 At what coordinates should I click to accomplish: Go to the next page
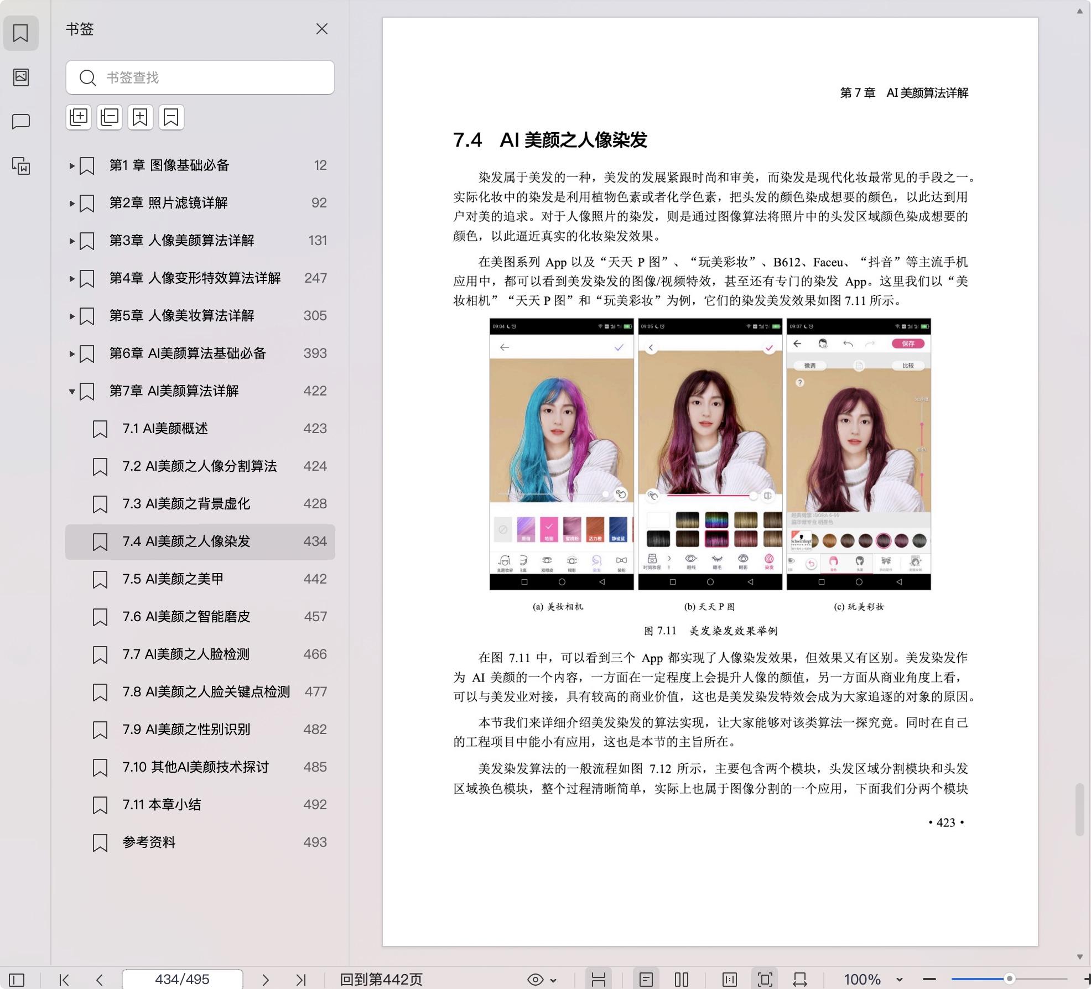pos(266,980)
